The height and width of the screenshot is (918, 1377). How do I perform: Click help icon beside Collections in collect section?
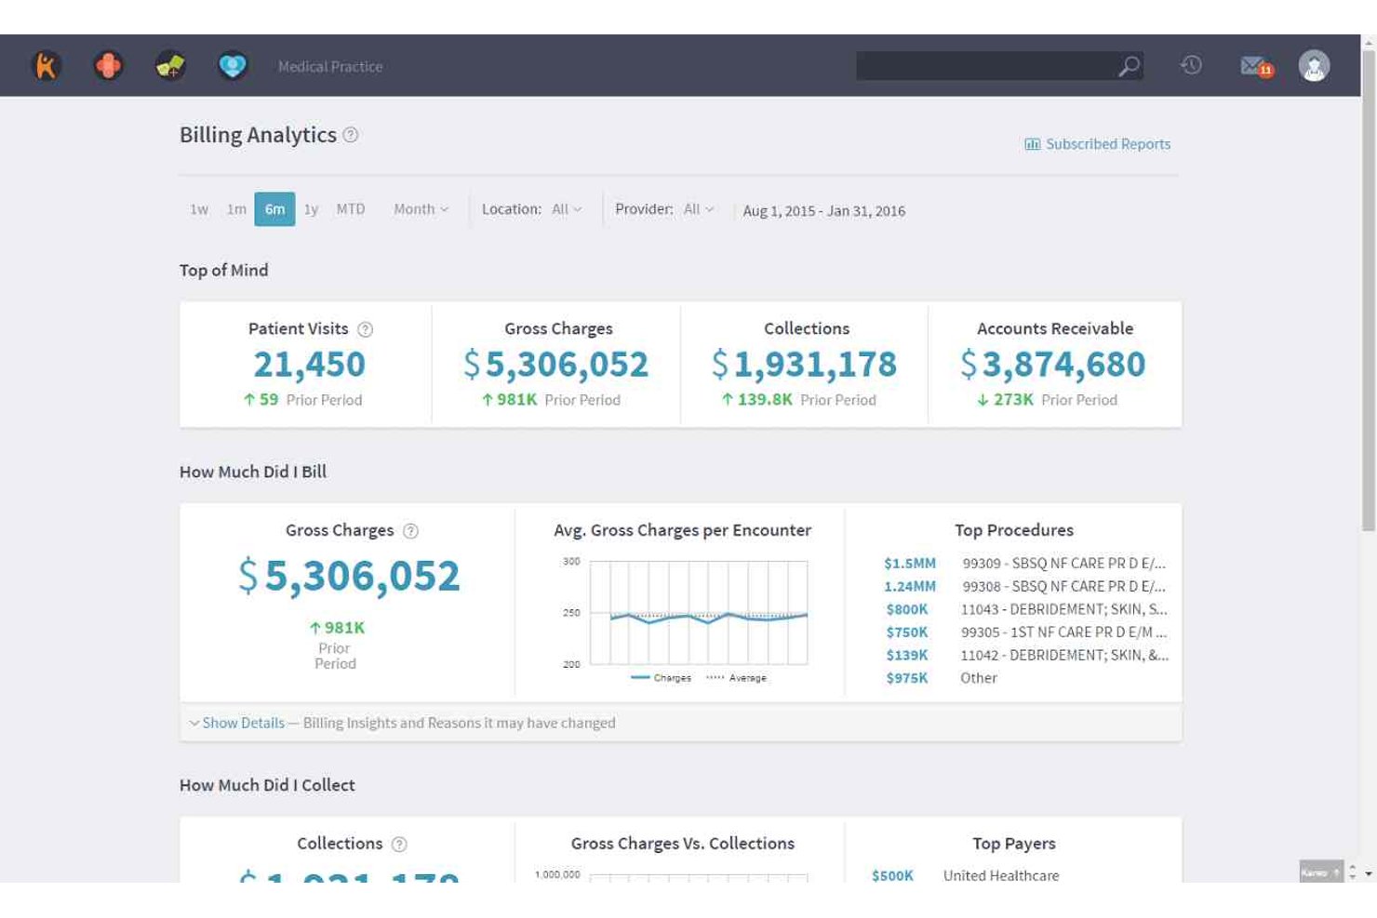pos(399,845)
